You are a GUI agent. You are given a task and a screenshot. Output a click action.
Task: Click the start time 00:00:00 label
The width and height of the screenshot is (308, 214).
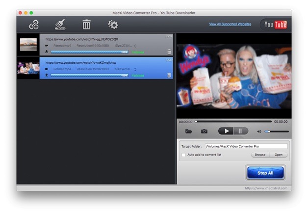point(185,122)
